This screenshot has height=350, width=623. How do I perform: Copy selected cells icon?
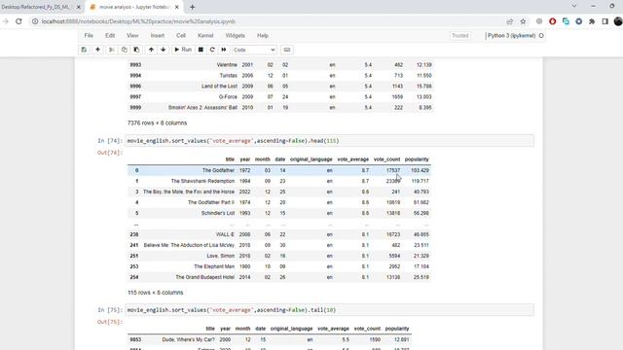[125, 50]
